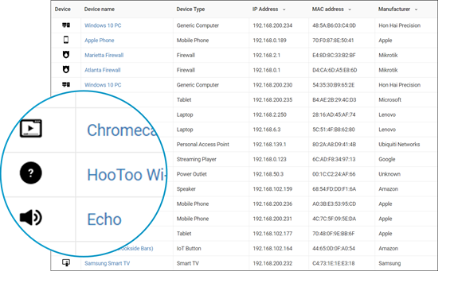The height and width of the screenshot is (287, 454).
Task: Click the IP address 192.168.102.159
Action: pyautogui.click(x=272, y=189)
